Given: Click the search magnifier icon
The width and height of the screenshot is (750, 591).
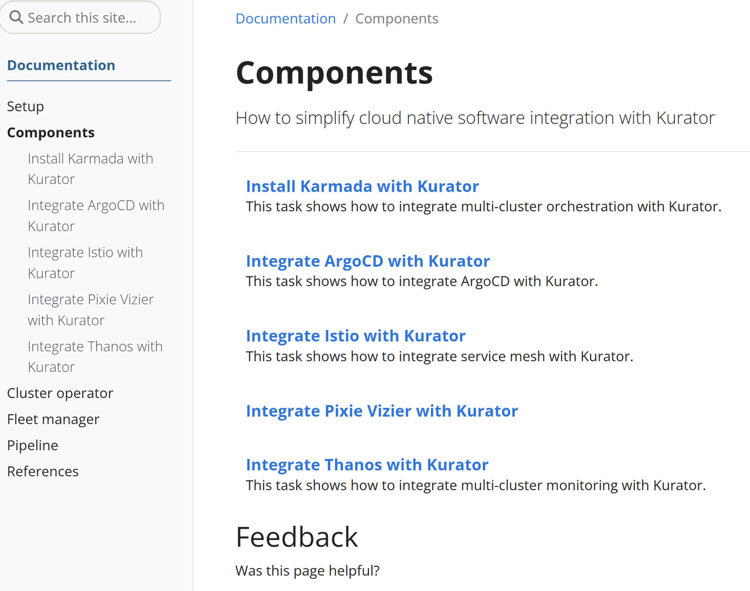Looking at the screenshot, I should [16, 17].
